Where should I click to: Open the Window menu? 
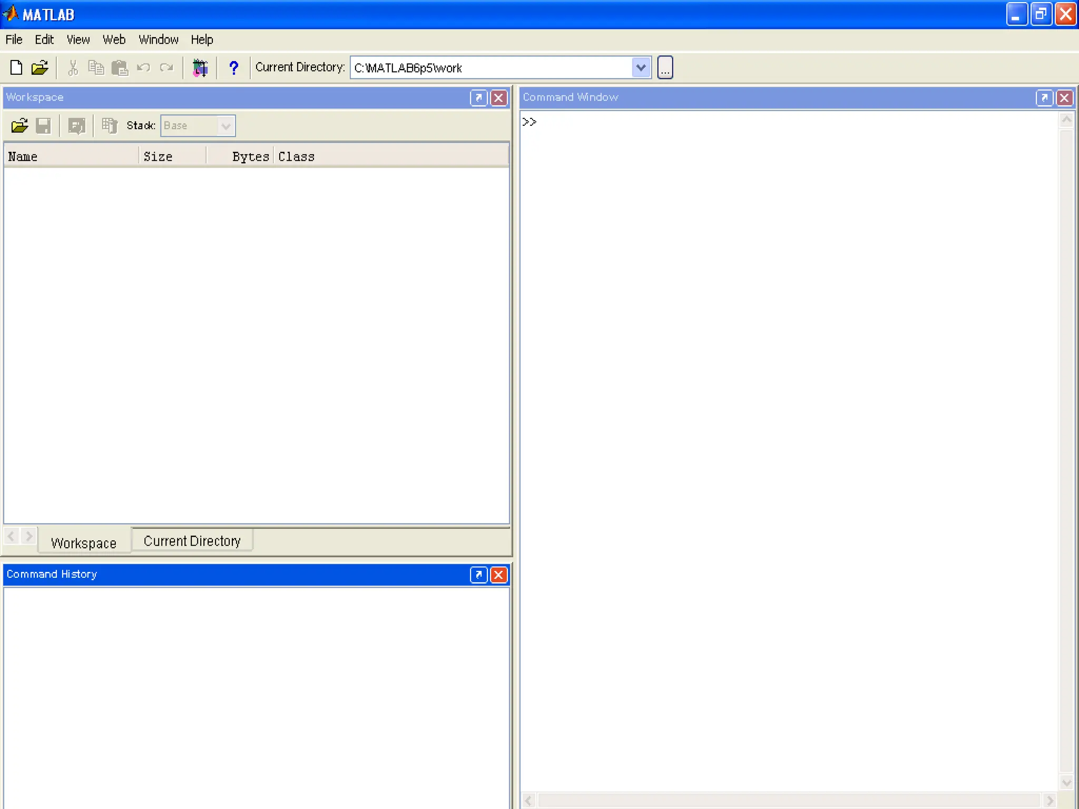point(159,40)
